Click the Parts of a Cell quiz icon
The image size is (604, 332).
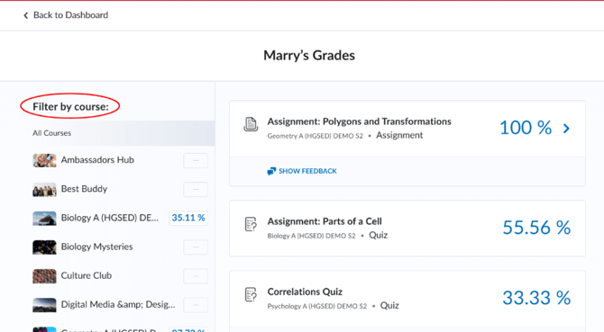251,224
